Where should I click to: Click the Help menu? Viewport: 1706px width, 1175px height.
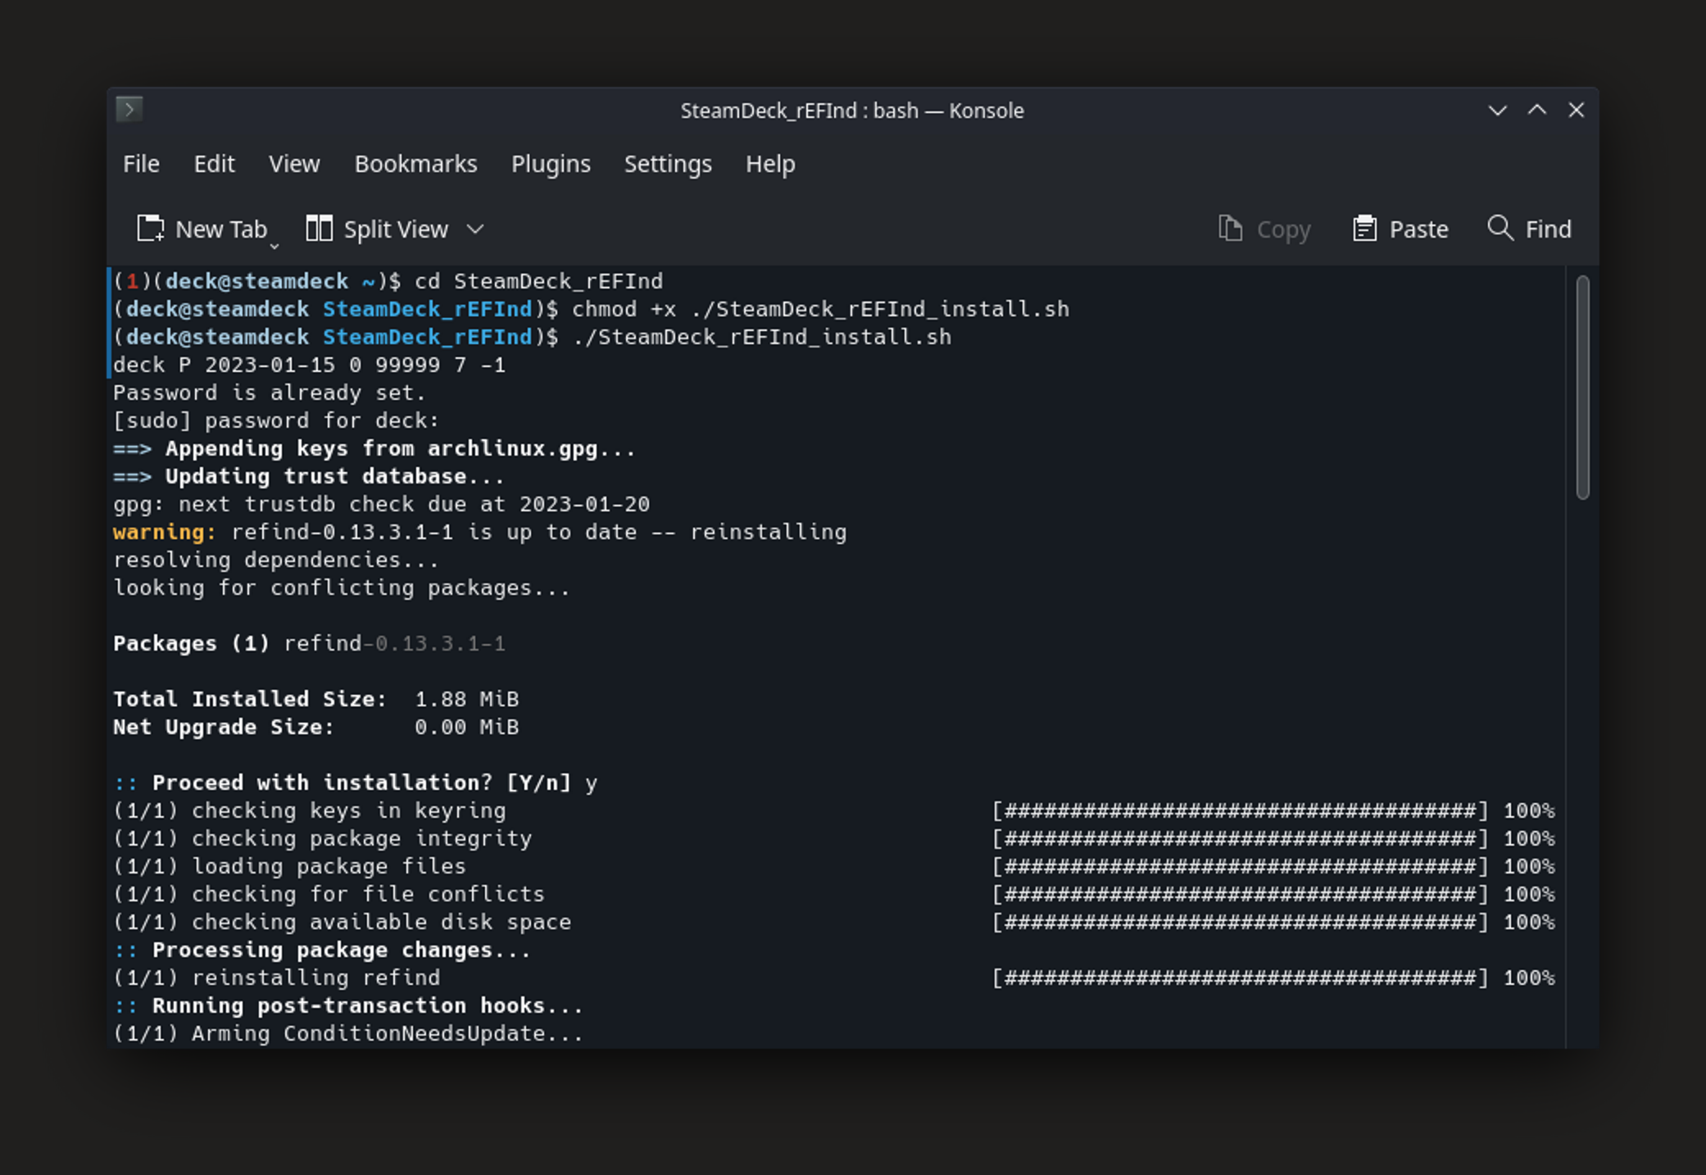770,164
